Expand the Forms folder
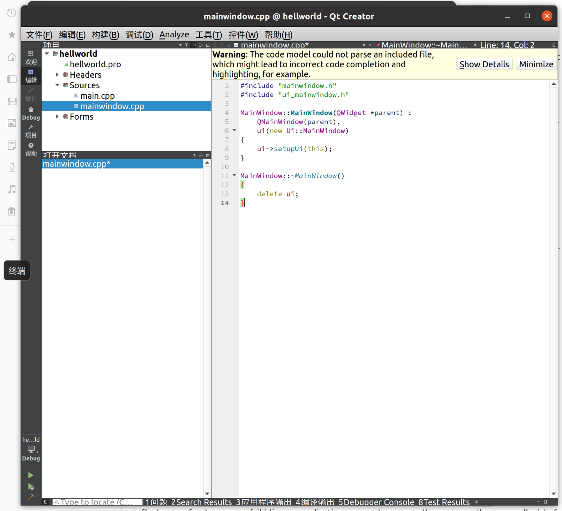The height and width of the screenshot is (511, 562). (x=57, y=116)
